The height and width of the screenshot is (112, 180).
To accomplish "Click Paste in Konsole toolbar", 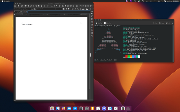I will click(161, 23).
